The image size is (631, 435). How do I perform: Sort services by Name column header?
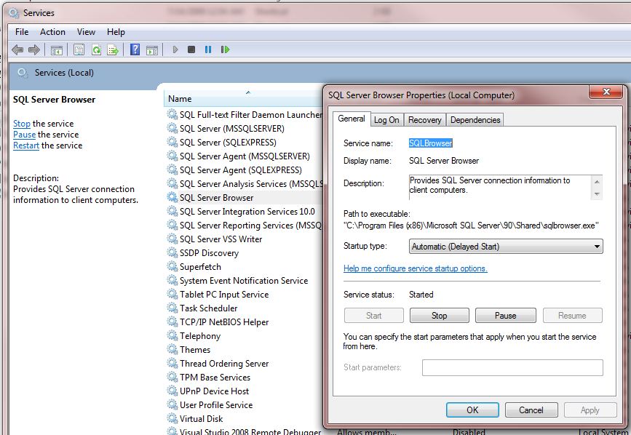243,98
